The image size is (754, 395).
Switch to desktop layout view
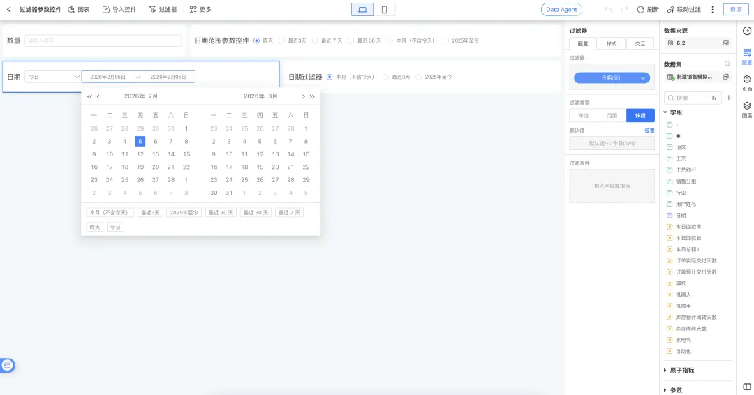tap(362, 10)
